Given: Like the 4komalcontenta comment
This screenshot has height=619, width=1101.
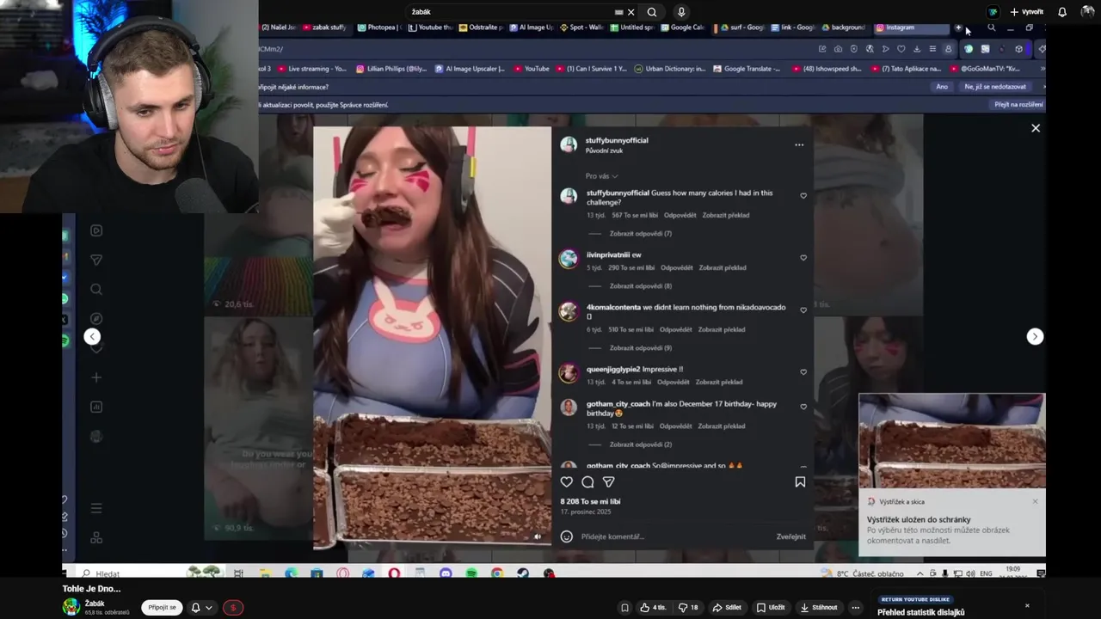Looking at the screenshot, I should pos(803,310).
